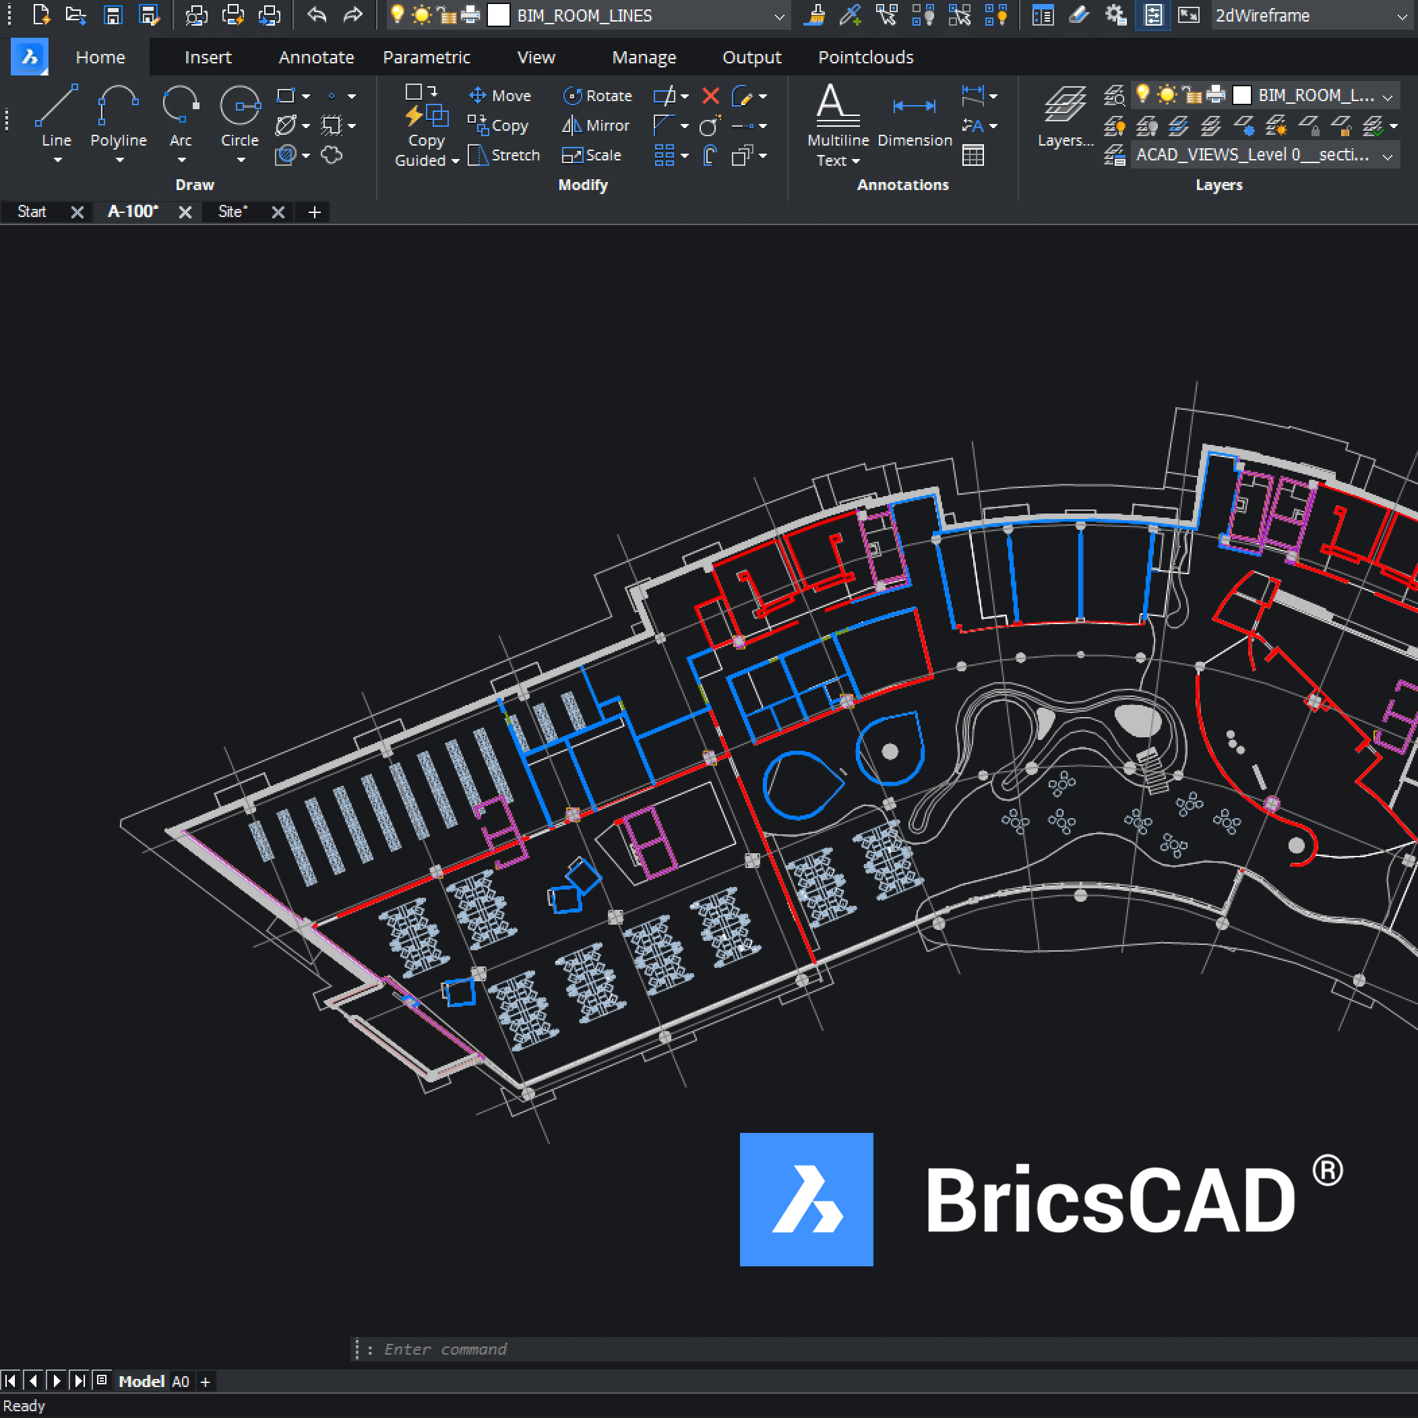Click the Open file icon

(x=76, y=15)
